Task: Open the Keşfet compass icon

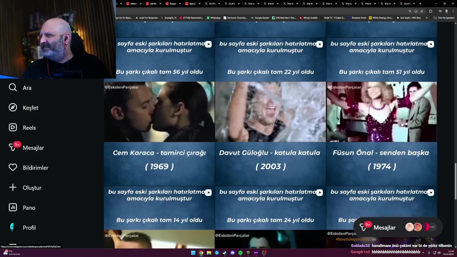Action: pyautogui.click(x=13, y=107)
